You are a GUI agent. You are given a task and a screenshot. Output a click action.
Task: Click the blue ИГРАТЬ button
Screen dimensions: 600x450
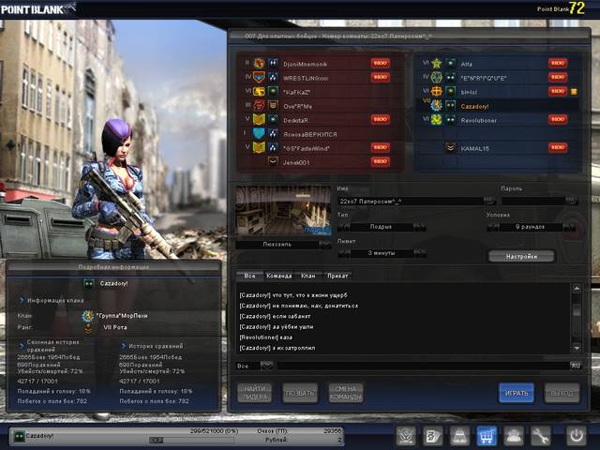(517, 393)
